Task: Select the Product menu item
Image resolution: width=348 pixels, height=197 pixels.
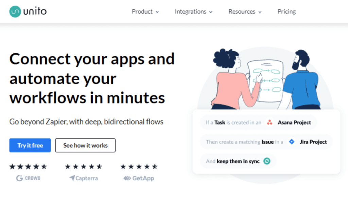Action: tap(142, 12)
